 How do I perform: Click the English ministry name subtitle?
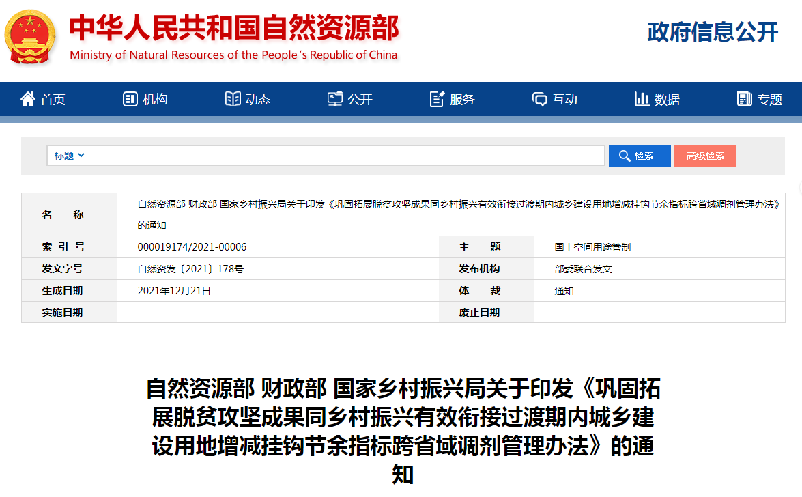click(233, 55)
